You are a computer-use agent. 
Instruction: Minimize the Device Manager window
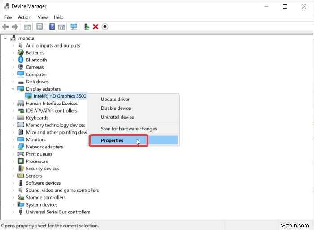[266, 6]
